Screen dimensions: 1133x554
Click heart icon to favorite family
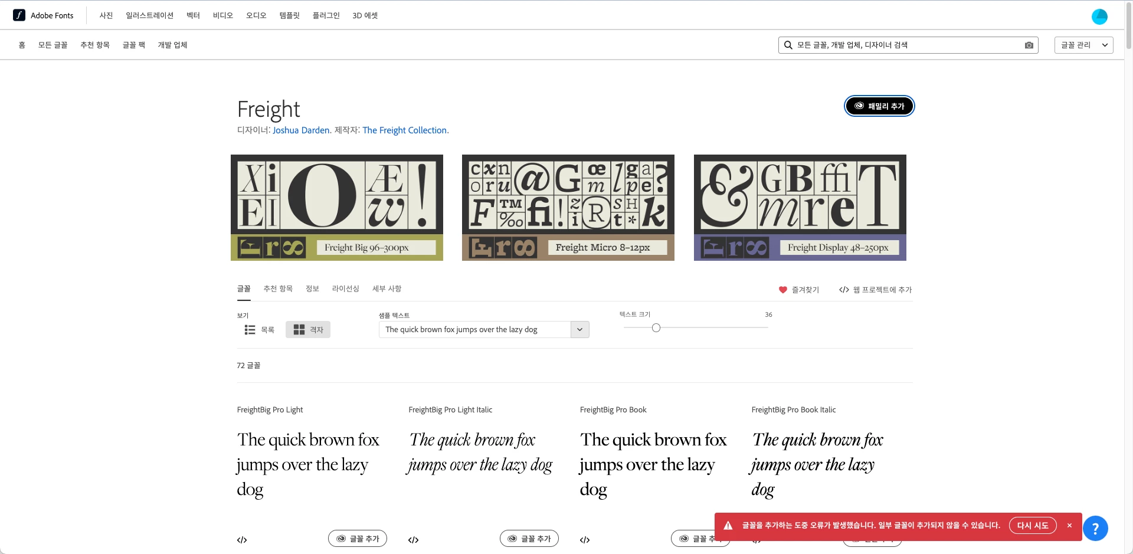click(x=783, y=290)
